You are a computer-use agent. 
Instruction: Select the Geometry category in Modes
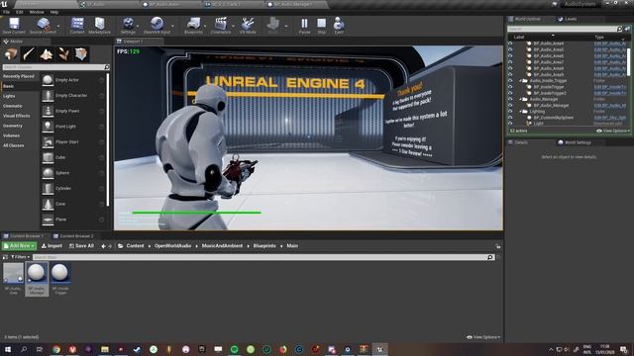click(13, 126)
